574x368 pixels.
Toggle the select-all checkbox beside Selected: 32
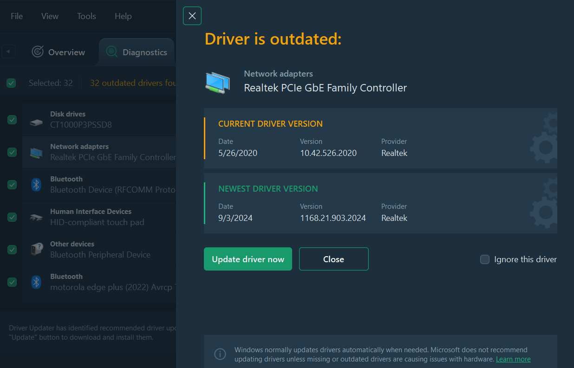(x=11, y=83)
